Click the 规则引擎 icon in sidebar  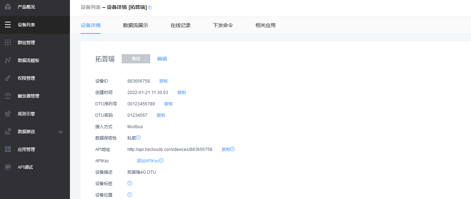[x=8, y=114]
